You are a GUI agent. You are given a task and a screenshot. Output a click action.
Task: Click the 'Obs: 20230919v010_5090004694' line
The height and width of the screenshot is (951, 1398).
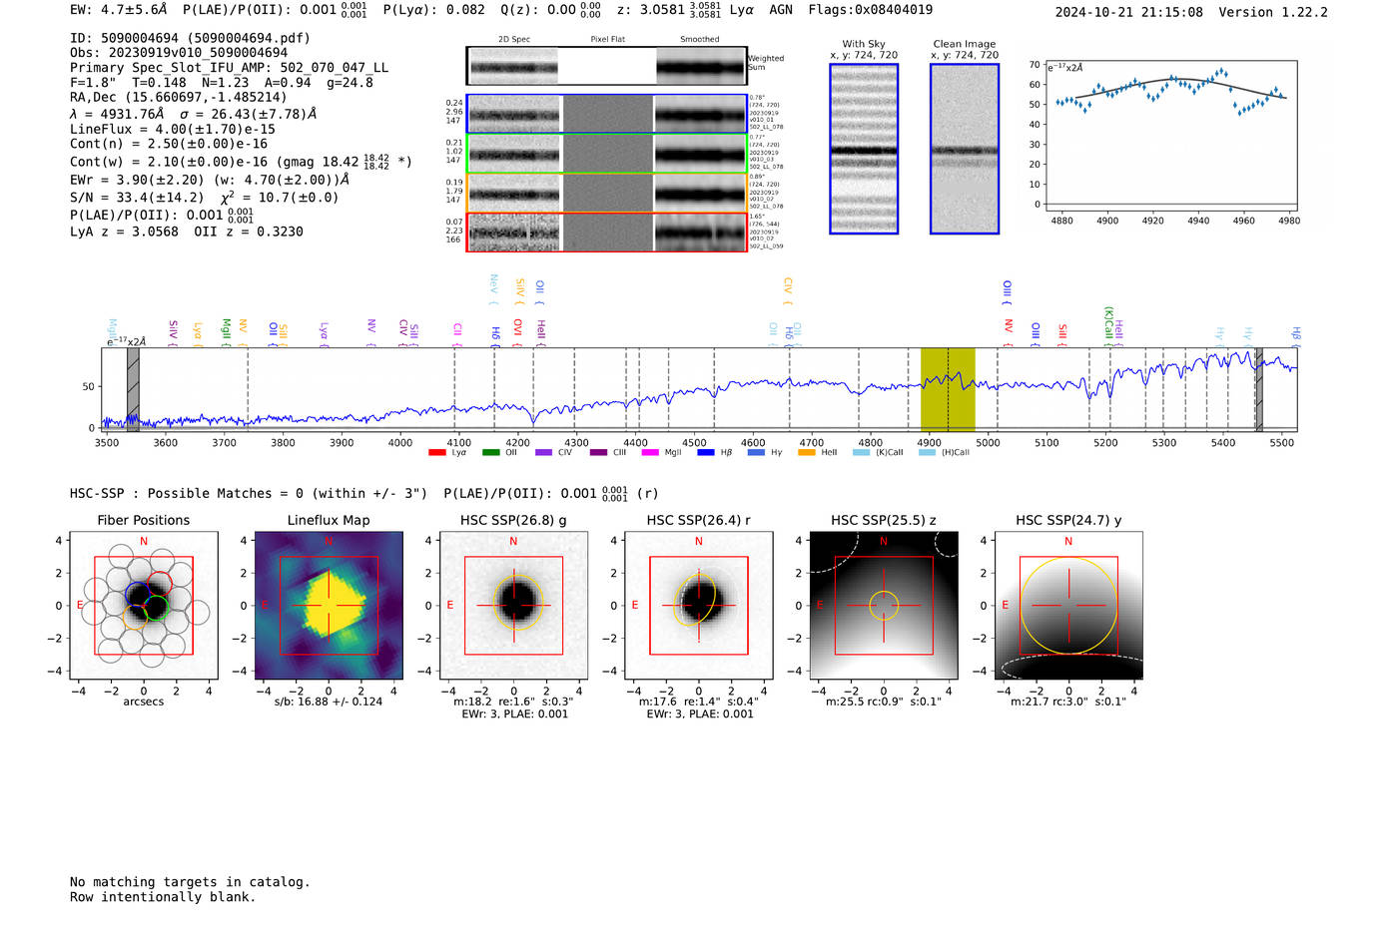(179, 53)
